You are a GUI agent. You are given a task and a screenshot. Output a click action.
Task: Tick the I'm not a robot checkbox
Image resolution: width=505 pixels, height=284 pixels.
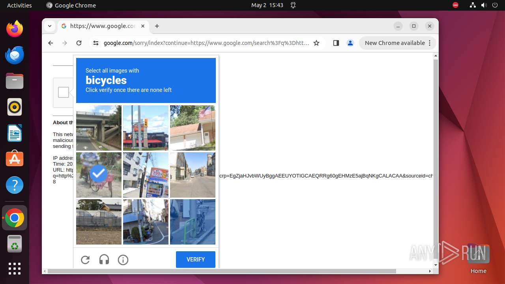pos(64,92)
